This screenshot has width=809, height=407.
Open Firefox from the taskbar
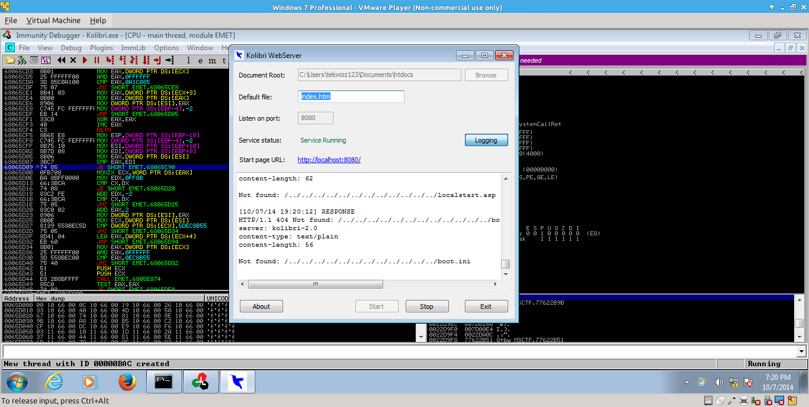127,382
